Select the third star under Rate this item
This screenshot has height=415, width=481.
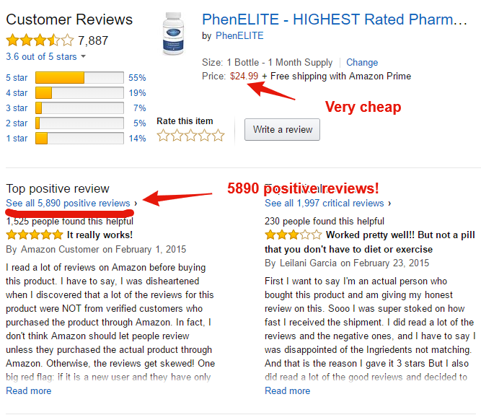point(190,135)
